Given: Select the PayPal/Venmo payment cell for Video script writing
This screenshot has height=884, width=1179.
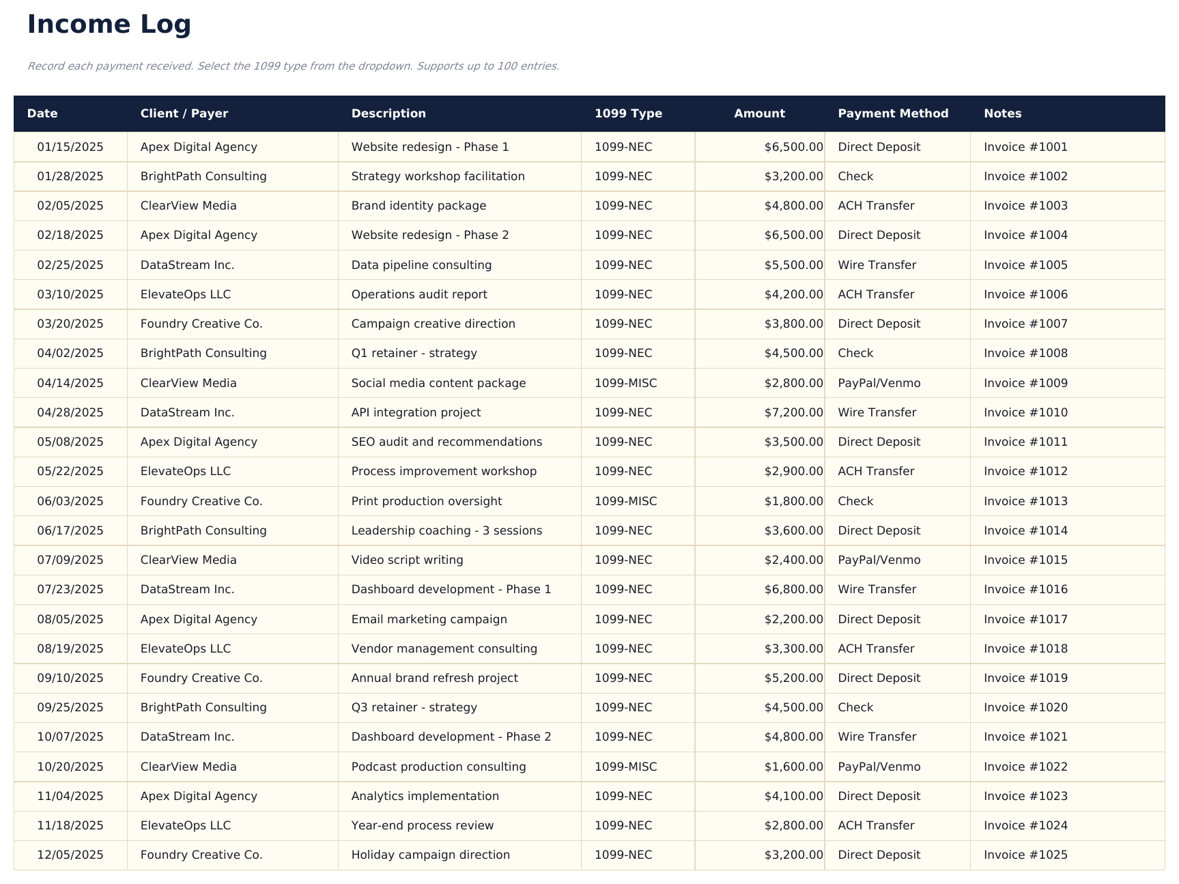Looking at the screenshot, I should point(877,560).
